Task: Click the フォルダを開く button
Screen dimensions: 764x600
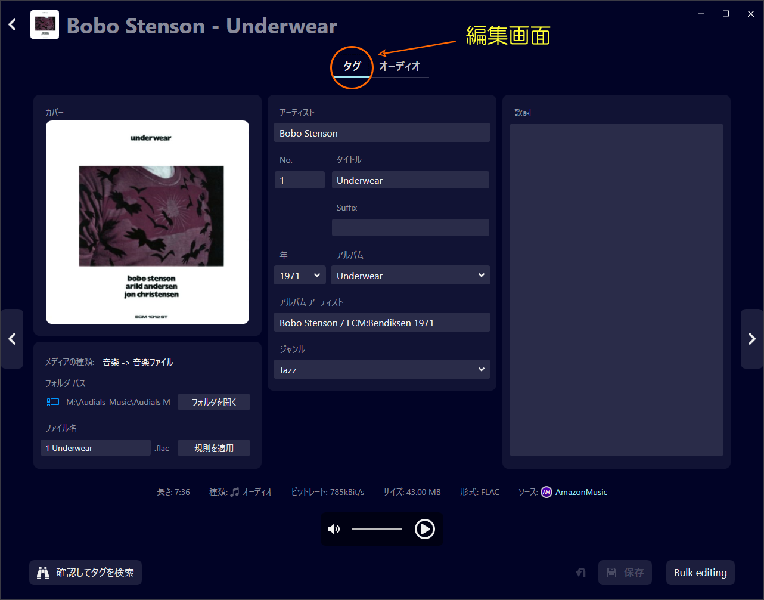Action: click(x=214, y=403)
